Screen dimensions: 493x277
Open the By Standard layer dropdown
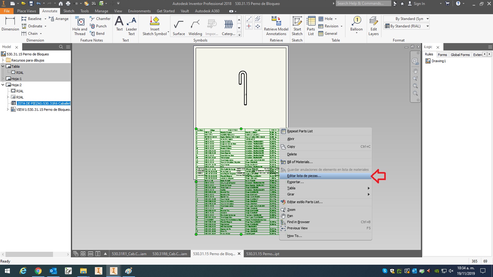pos(428,19)
